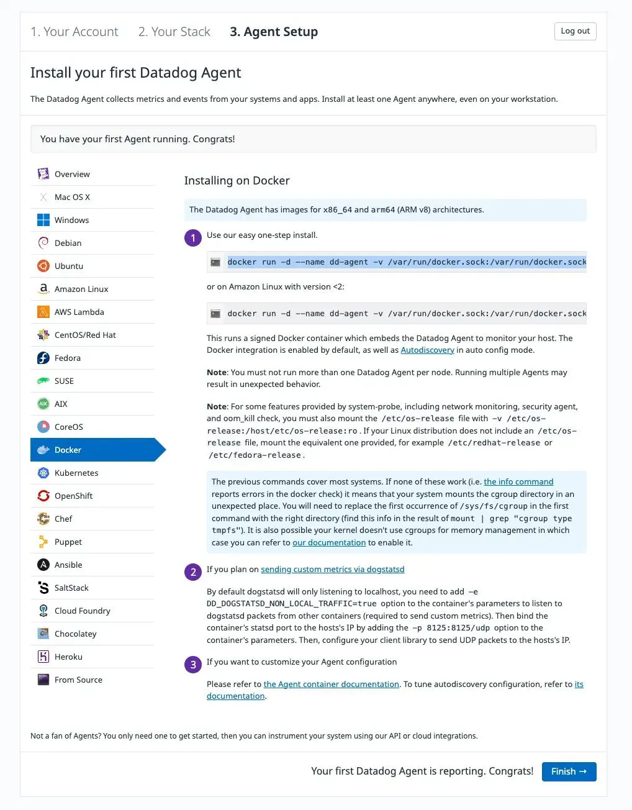The image size is (632, 810).
Task: Open the Heroku platform icon
Action: 43,657
